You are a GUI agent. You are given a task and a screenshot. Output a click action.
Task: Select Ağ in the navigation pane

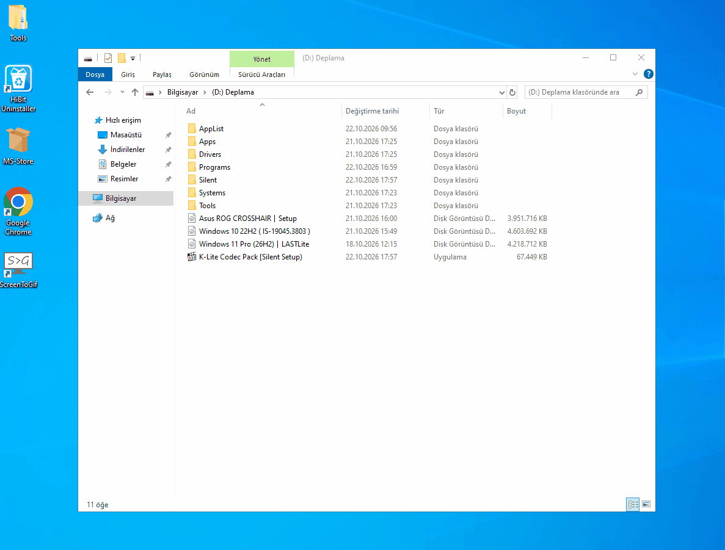[x=110, y=218]
